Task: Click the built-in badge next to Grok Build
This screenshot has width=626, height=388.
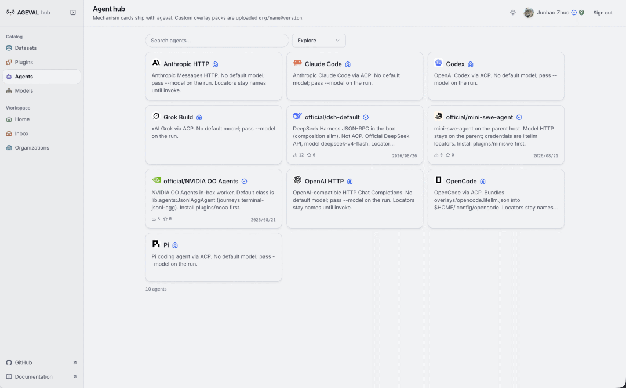Action: [199, 118]
